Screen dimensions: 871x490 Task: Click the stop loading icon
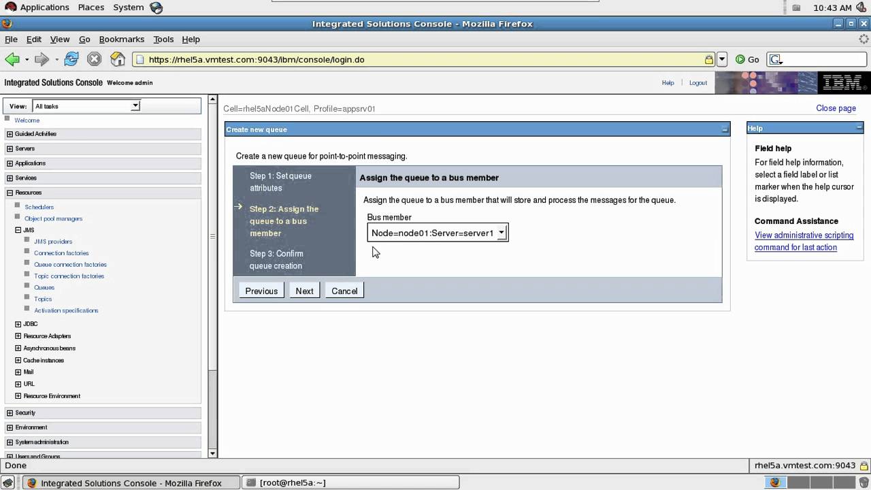95,59
